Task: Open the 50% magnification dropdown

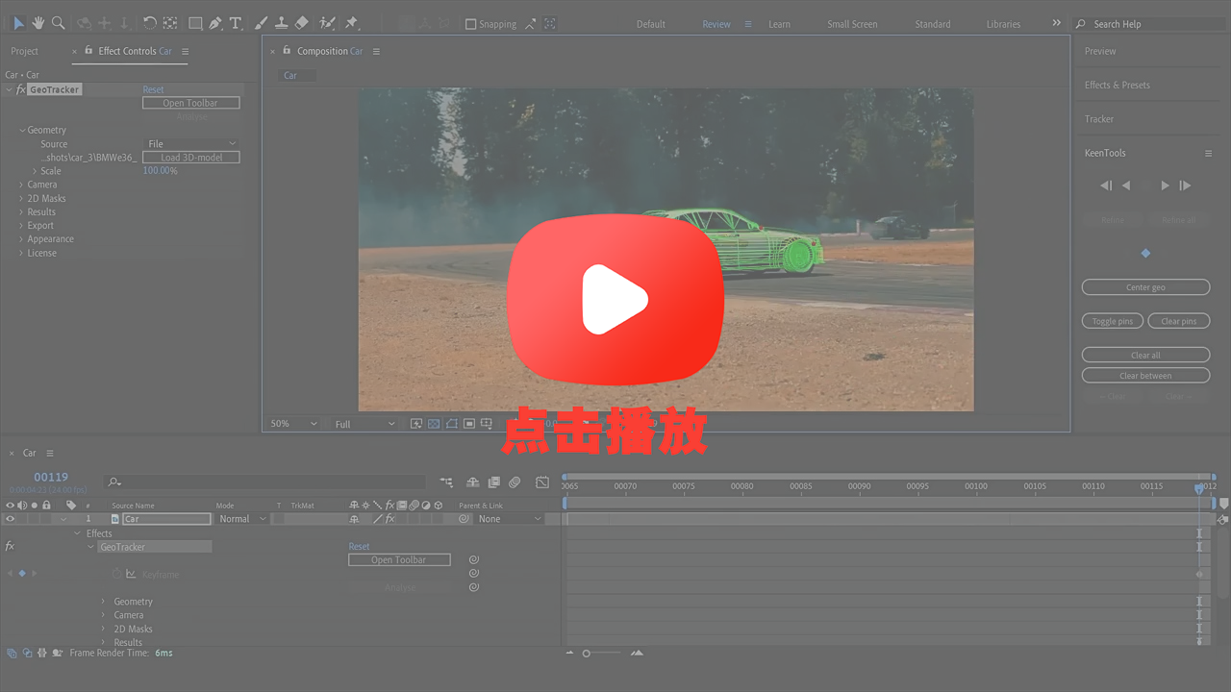Action: coord(293,424)
